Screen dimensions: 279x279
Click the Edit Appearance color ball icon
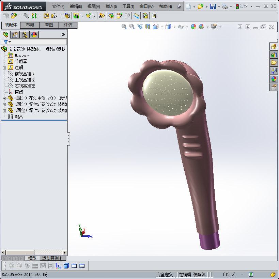click(x=193, y=27)
